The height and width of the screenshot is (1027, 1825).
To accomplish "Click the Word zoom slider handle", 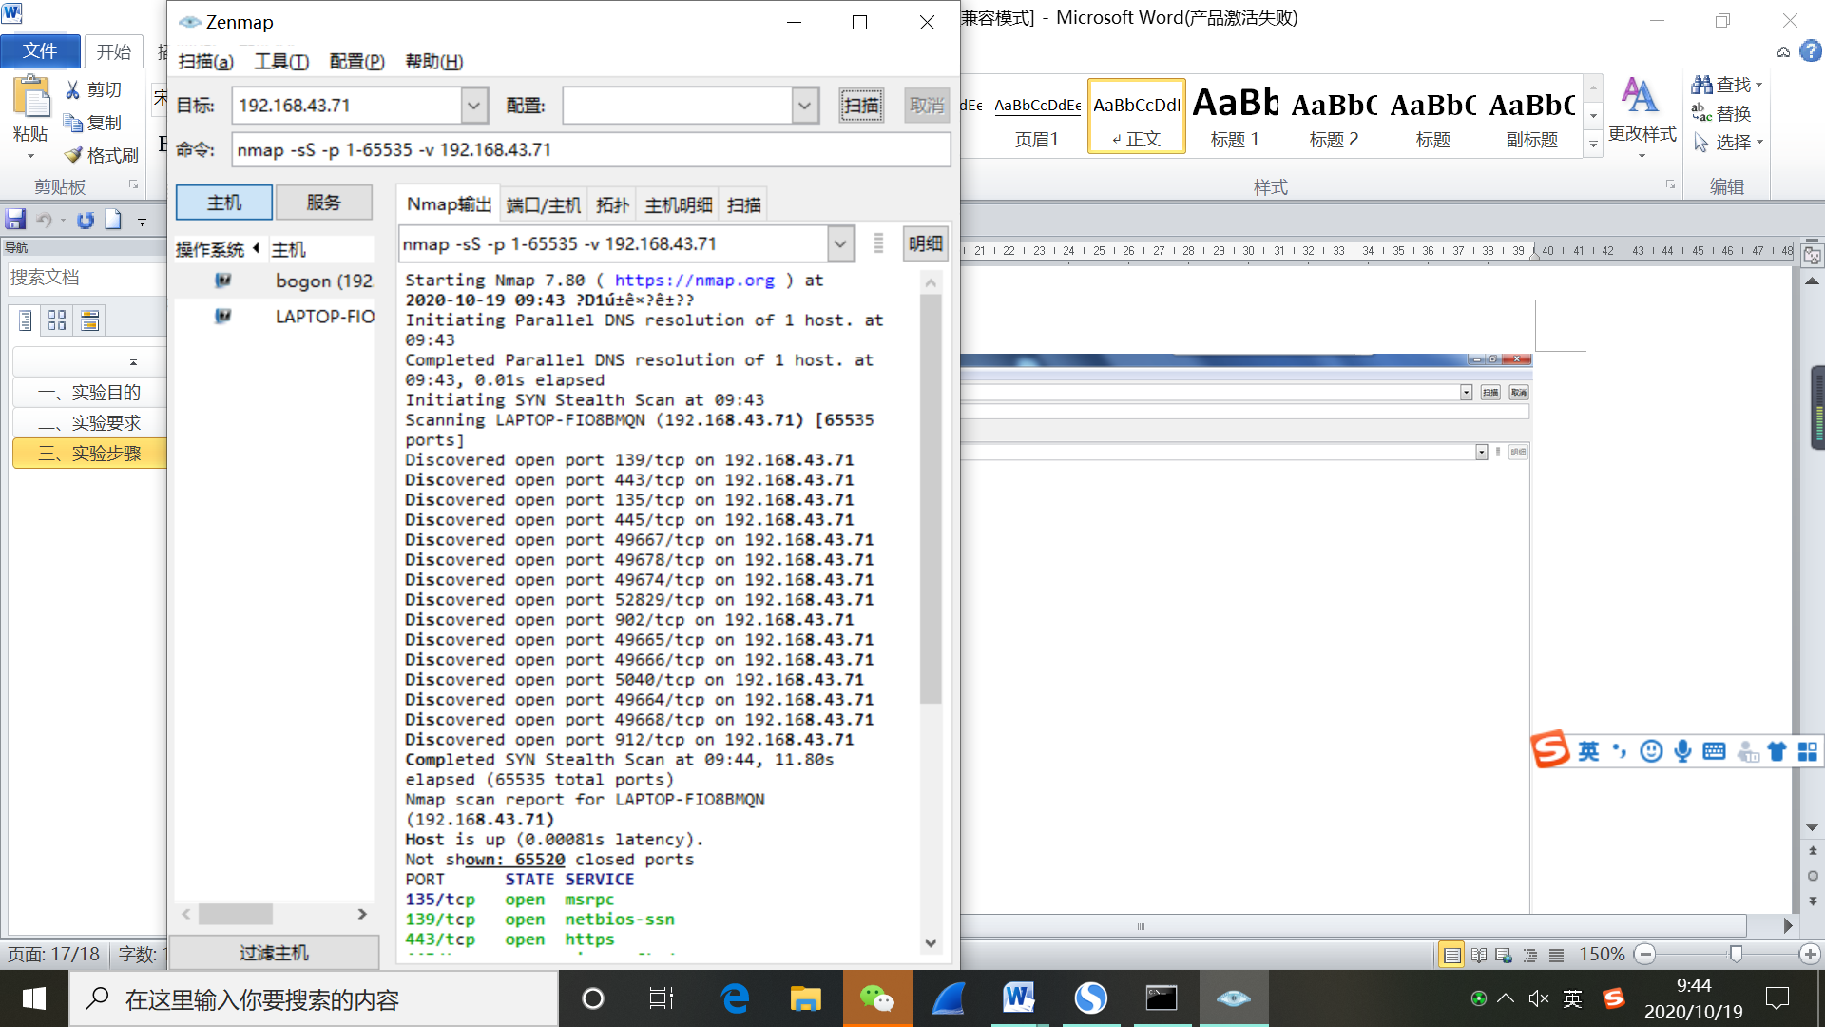I will 1736,954.
